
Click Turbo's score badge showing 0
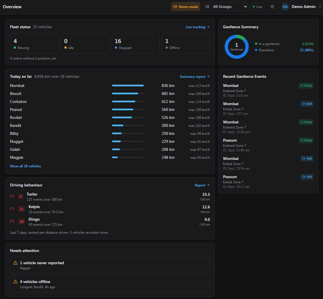pos(21,196)
